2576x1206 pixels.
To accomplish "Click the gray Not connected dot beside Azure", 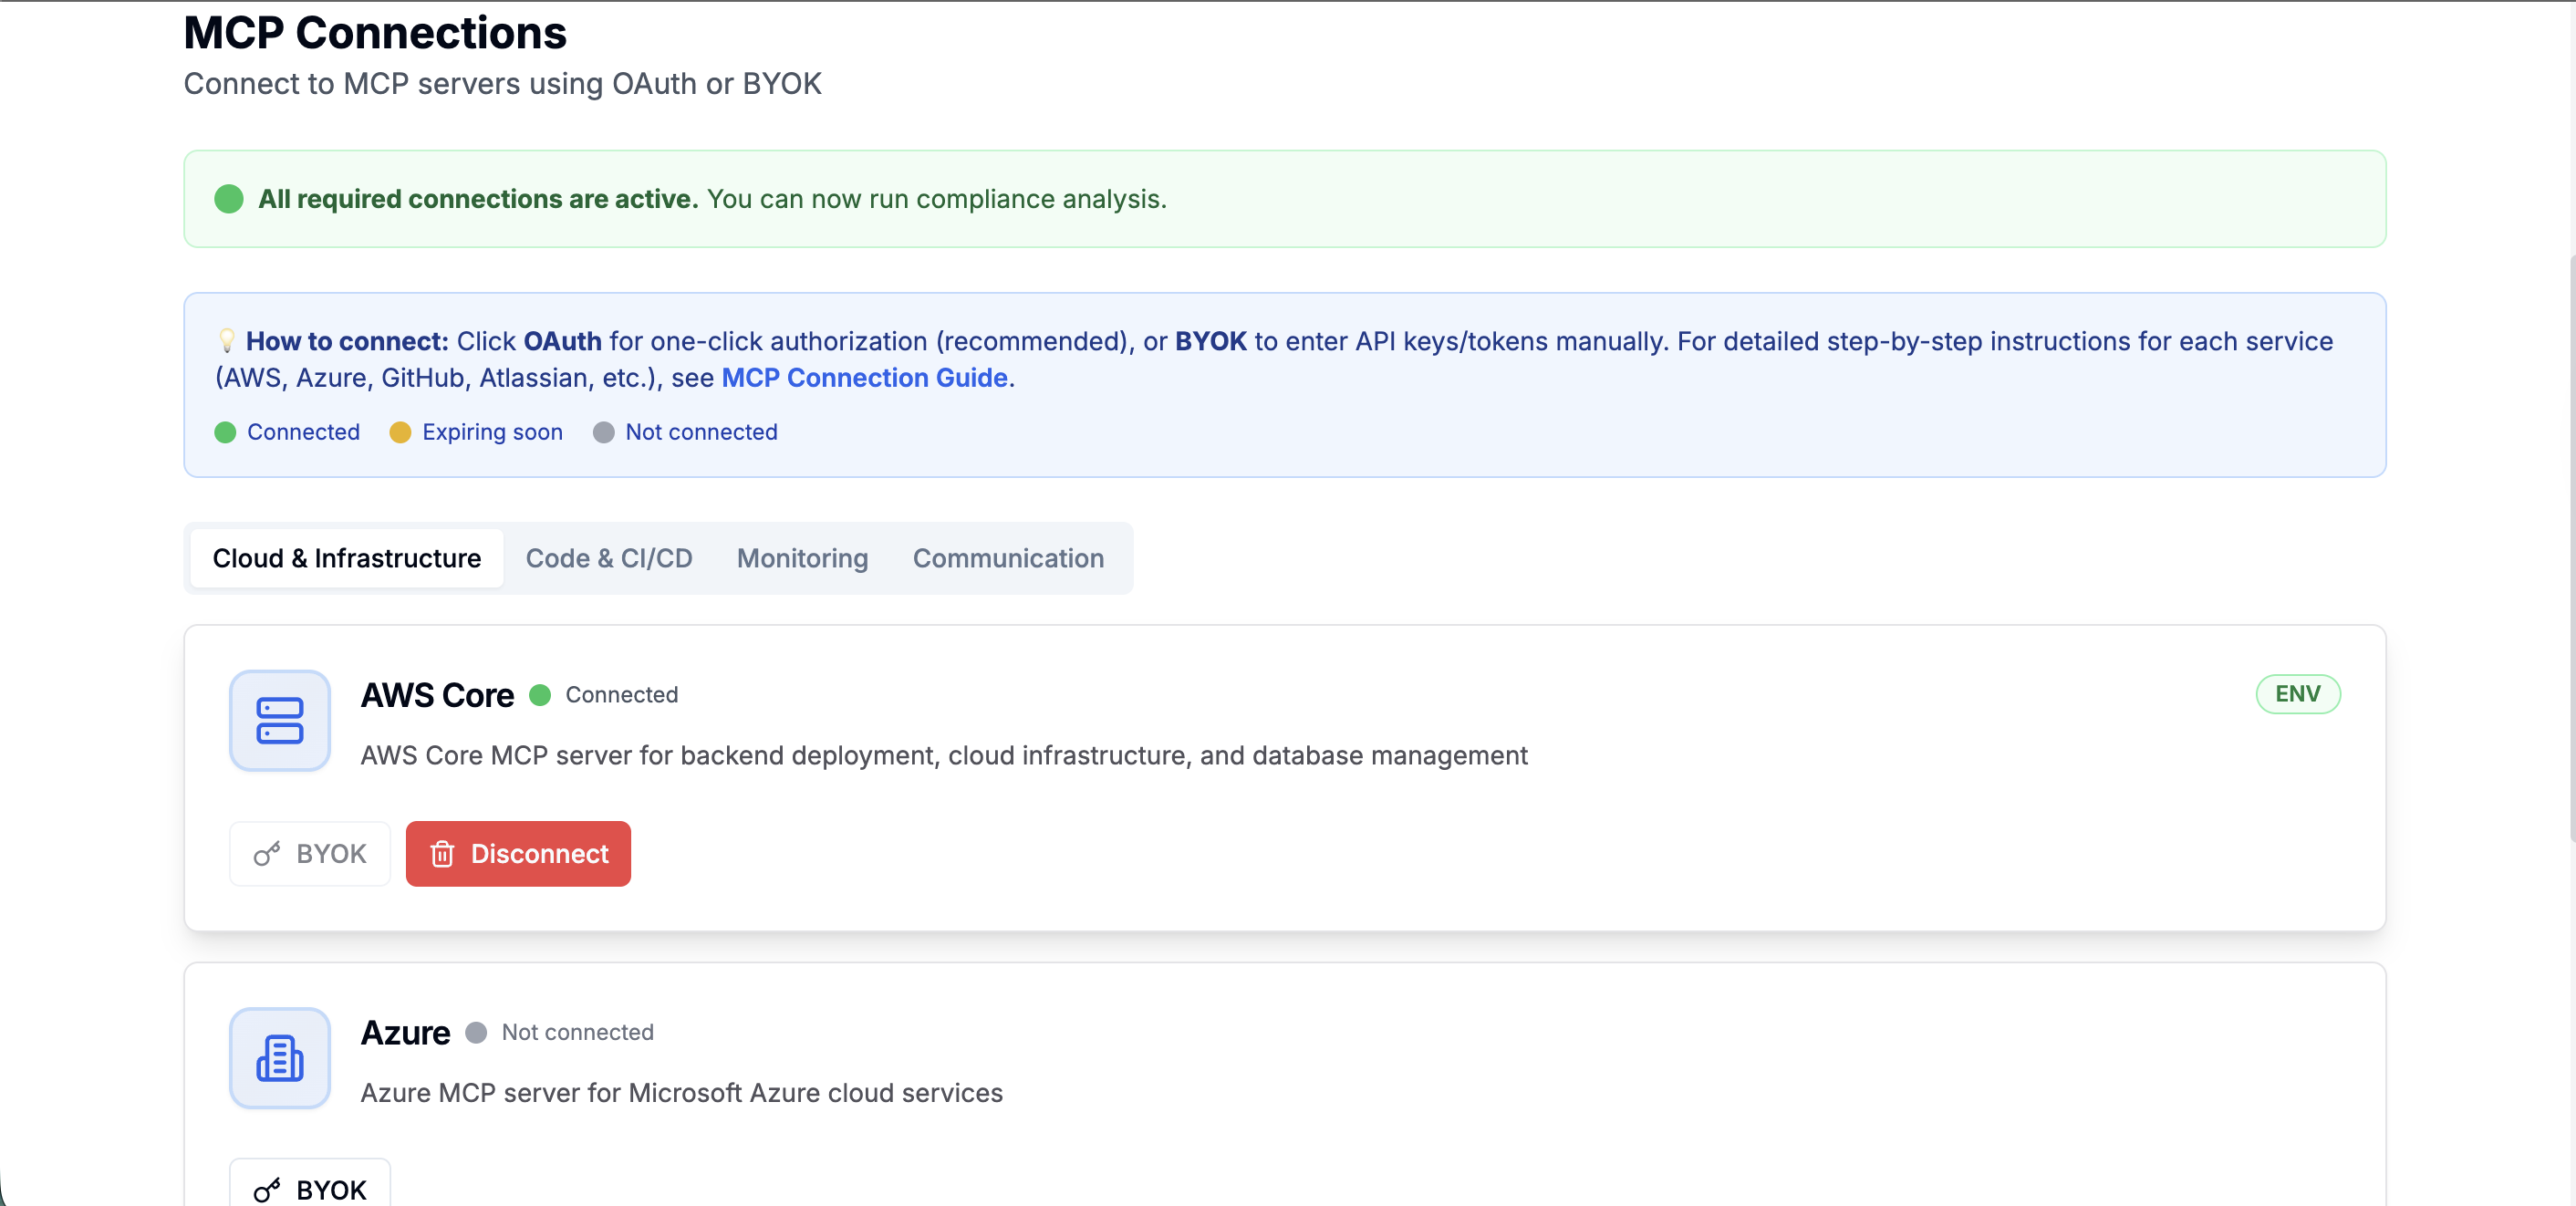I will point(476,1032).
